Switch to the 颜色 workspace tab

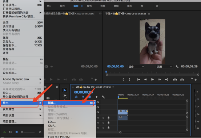(89, 6)
